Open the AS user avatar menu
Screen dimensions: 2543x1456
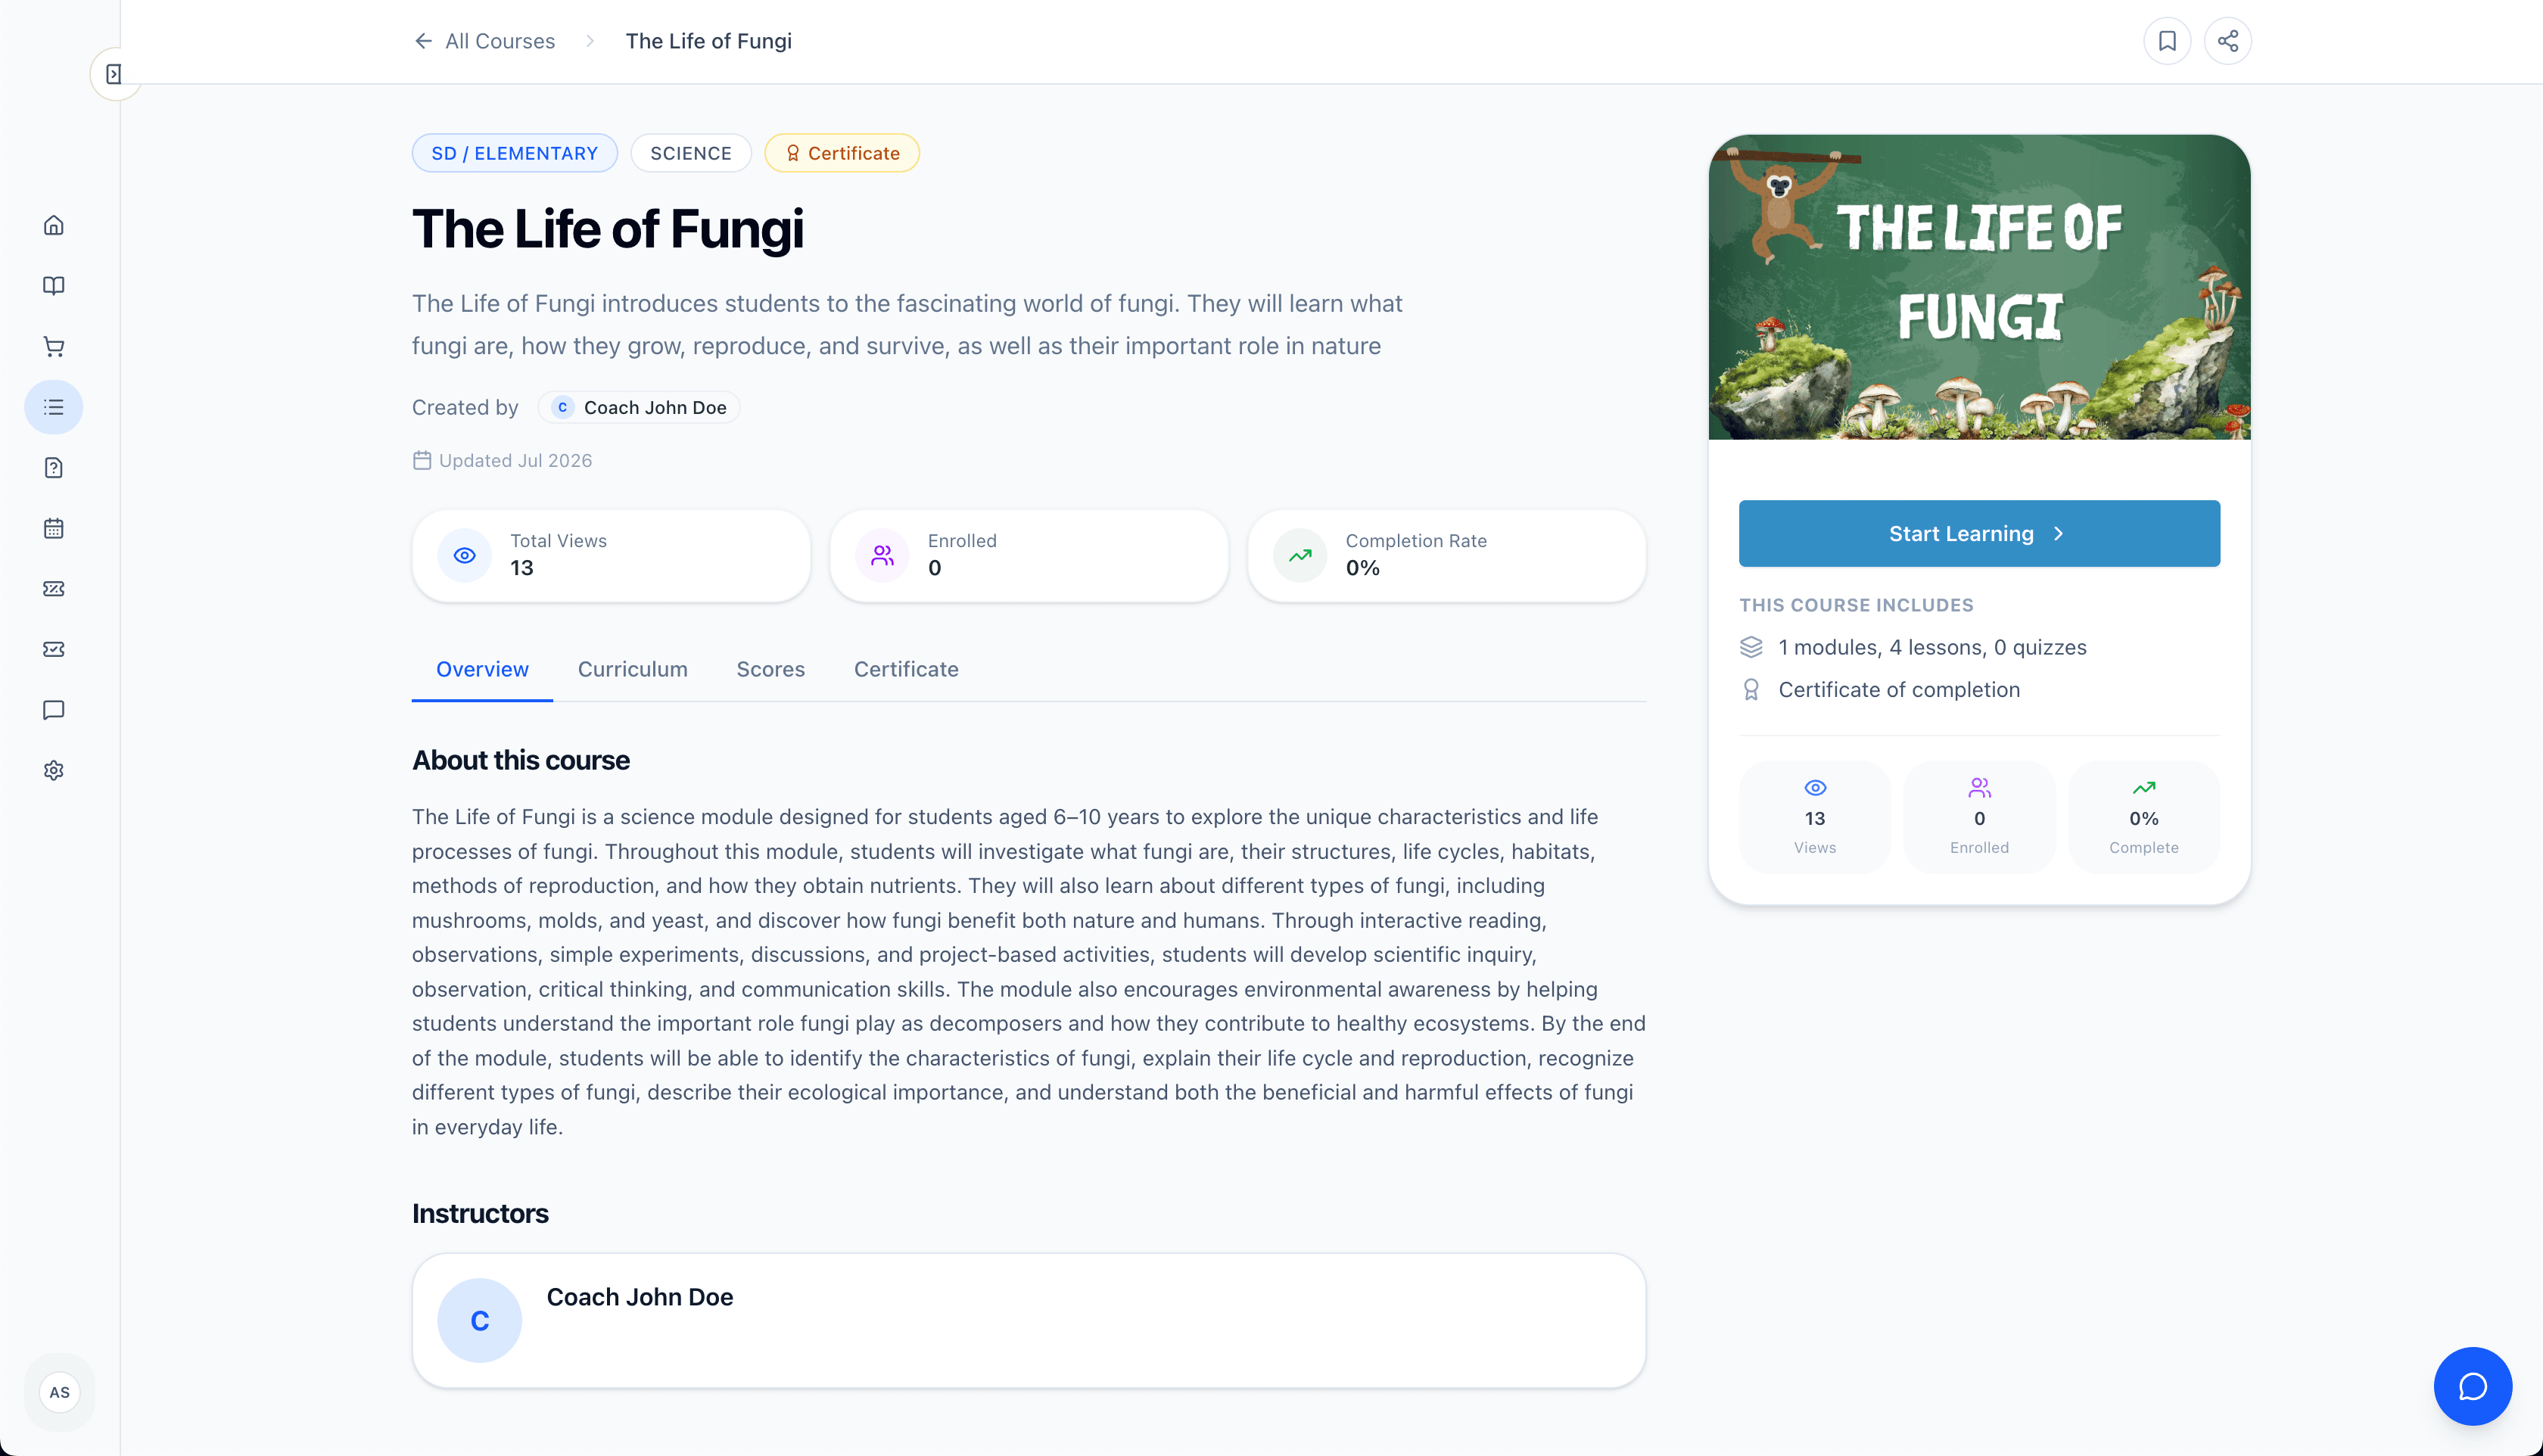coord(60,1392)
